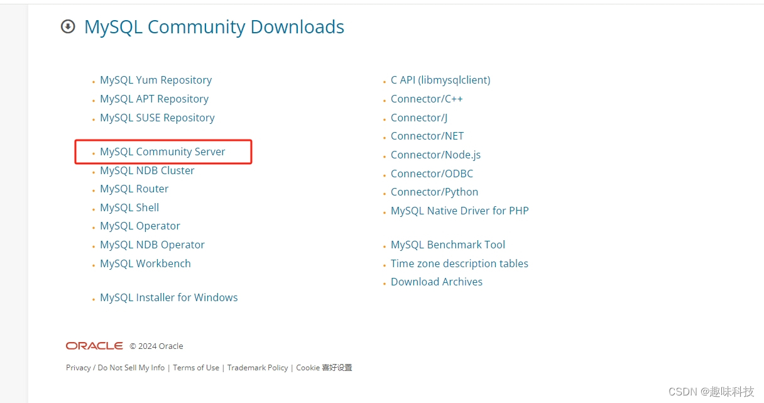The image size is (764, 403).
Task: Open the MySQL Community Downloads heading link
Action: 214,27
